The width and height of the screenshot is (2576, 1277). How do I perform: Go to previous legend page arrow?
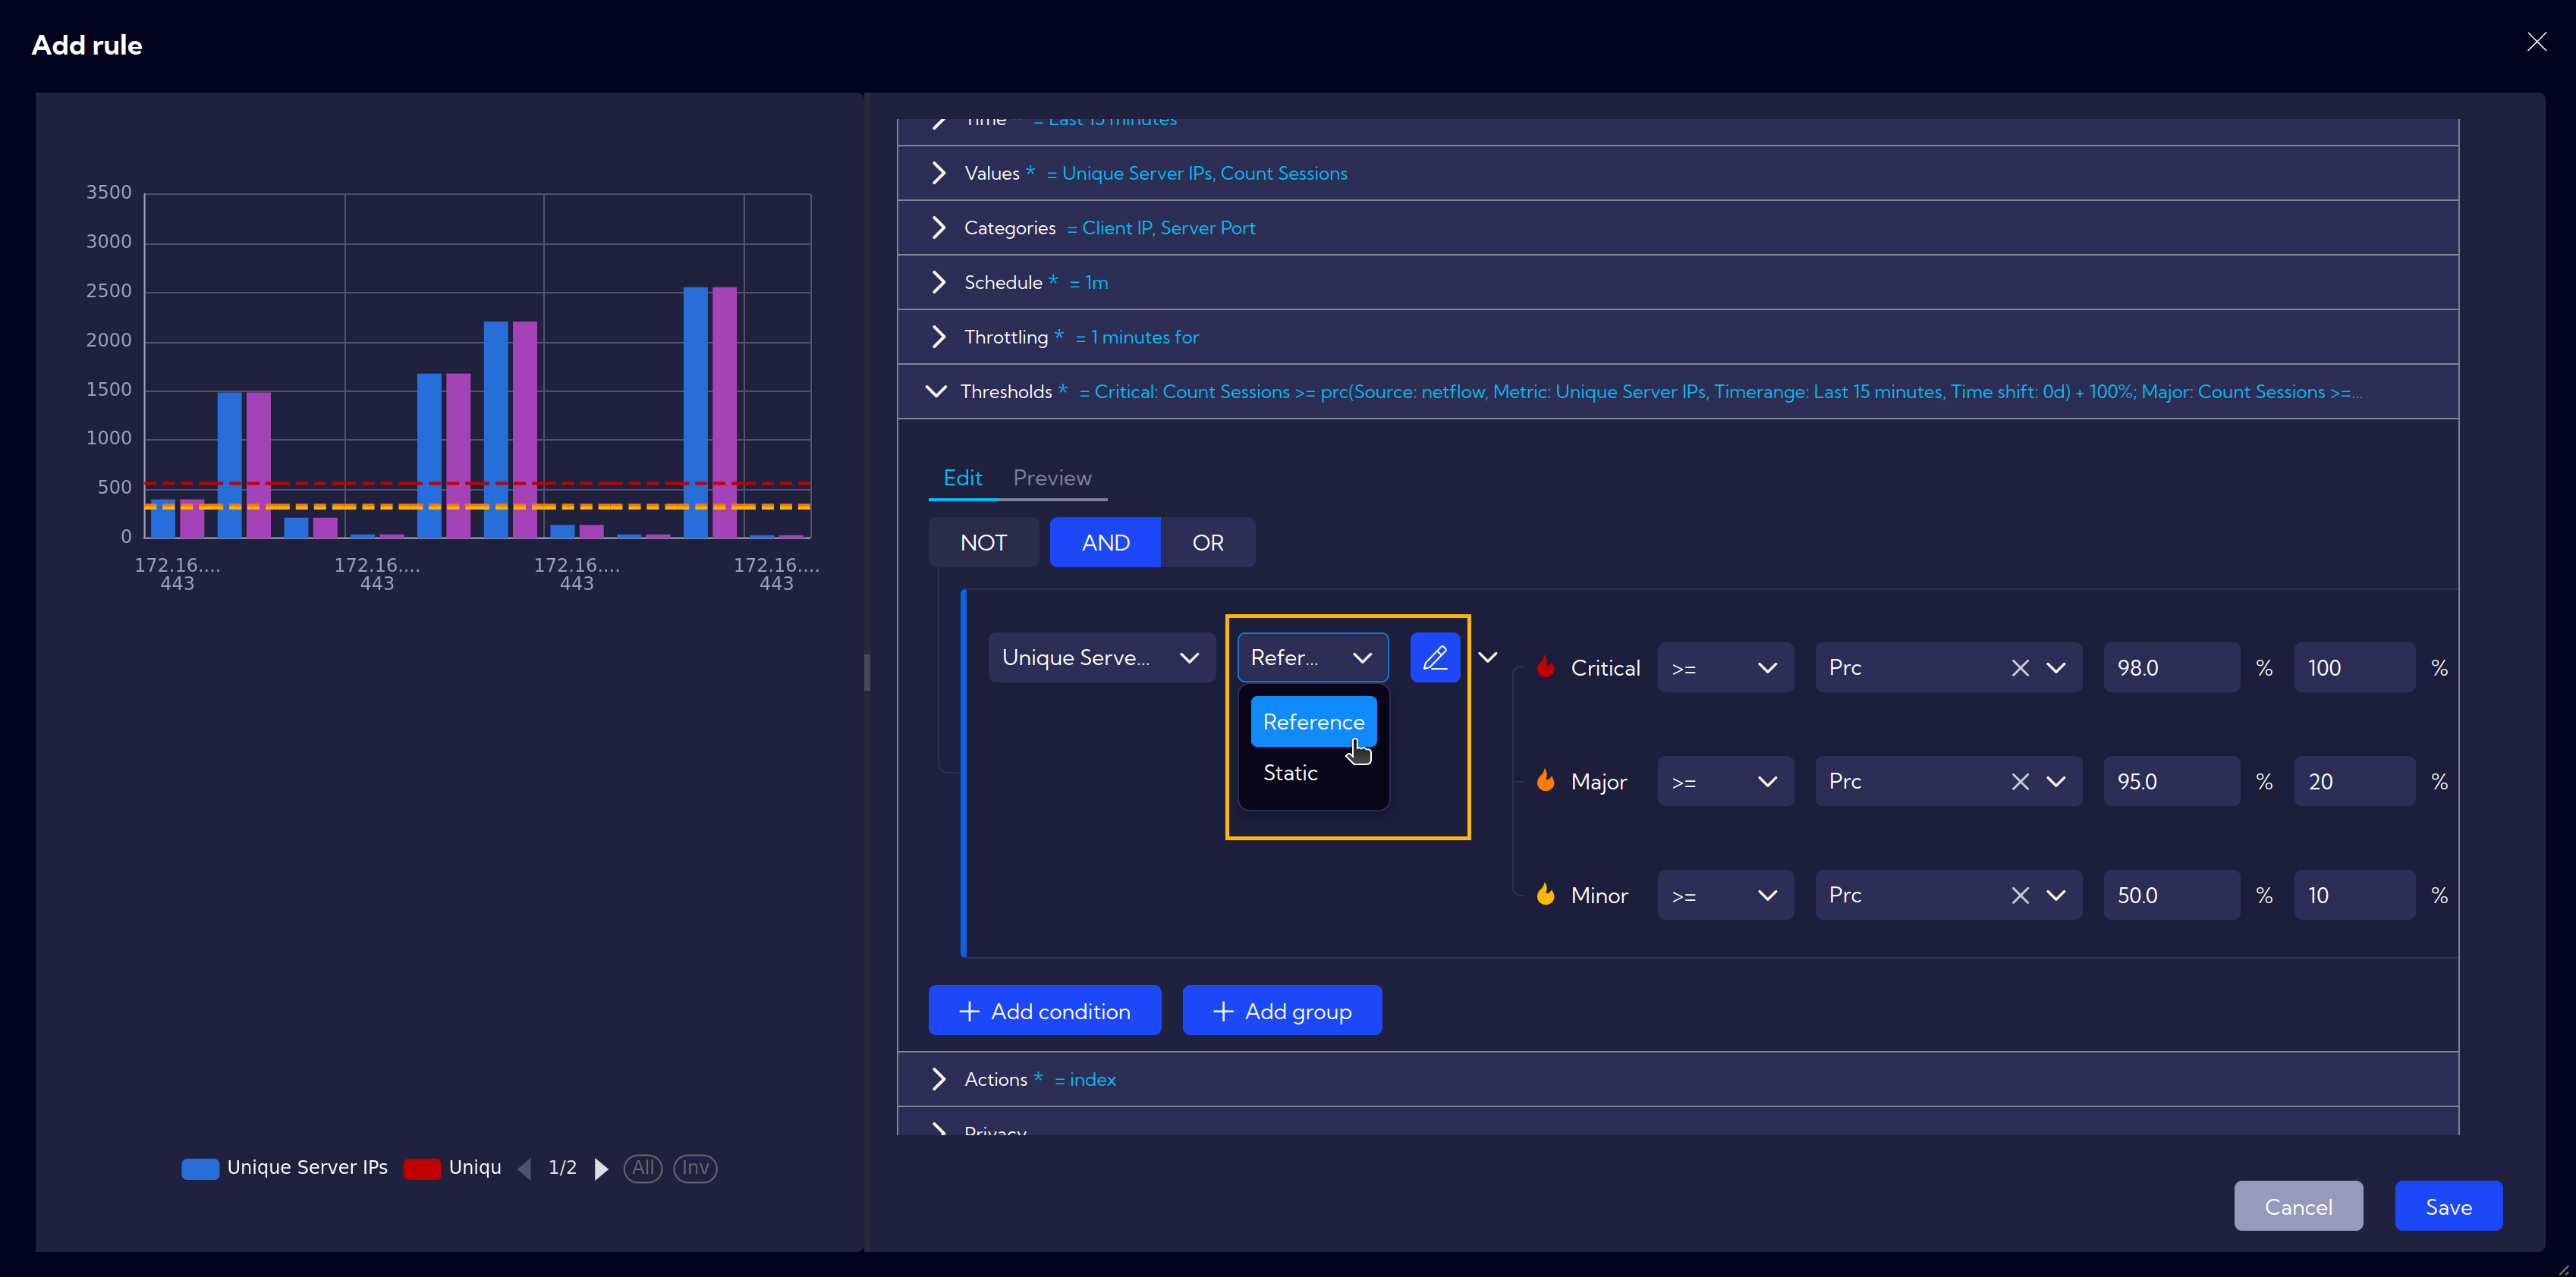525,1168
